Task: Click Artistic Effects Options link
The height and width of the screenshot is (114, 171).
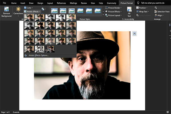Action: tap(38, 55)
